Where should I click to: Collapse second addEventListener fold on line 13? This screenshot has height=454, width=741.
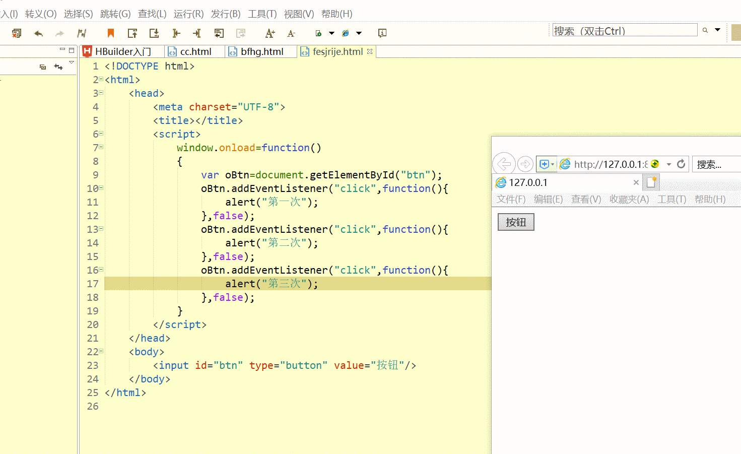click(x=101, y=229)
